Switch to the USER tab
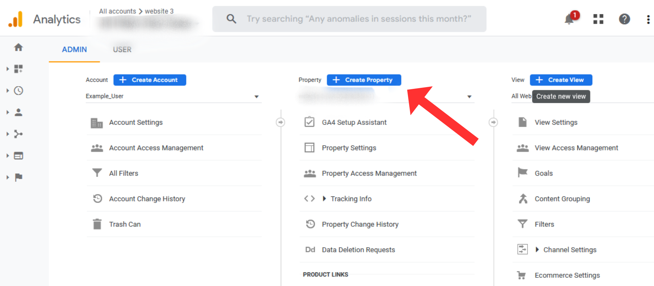 pyautogui.click(x=122, y=50)
